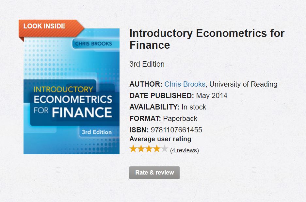Click the In stock availability text
The image size is (306, 202).
pyautogui.click(x=194, y=107)
